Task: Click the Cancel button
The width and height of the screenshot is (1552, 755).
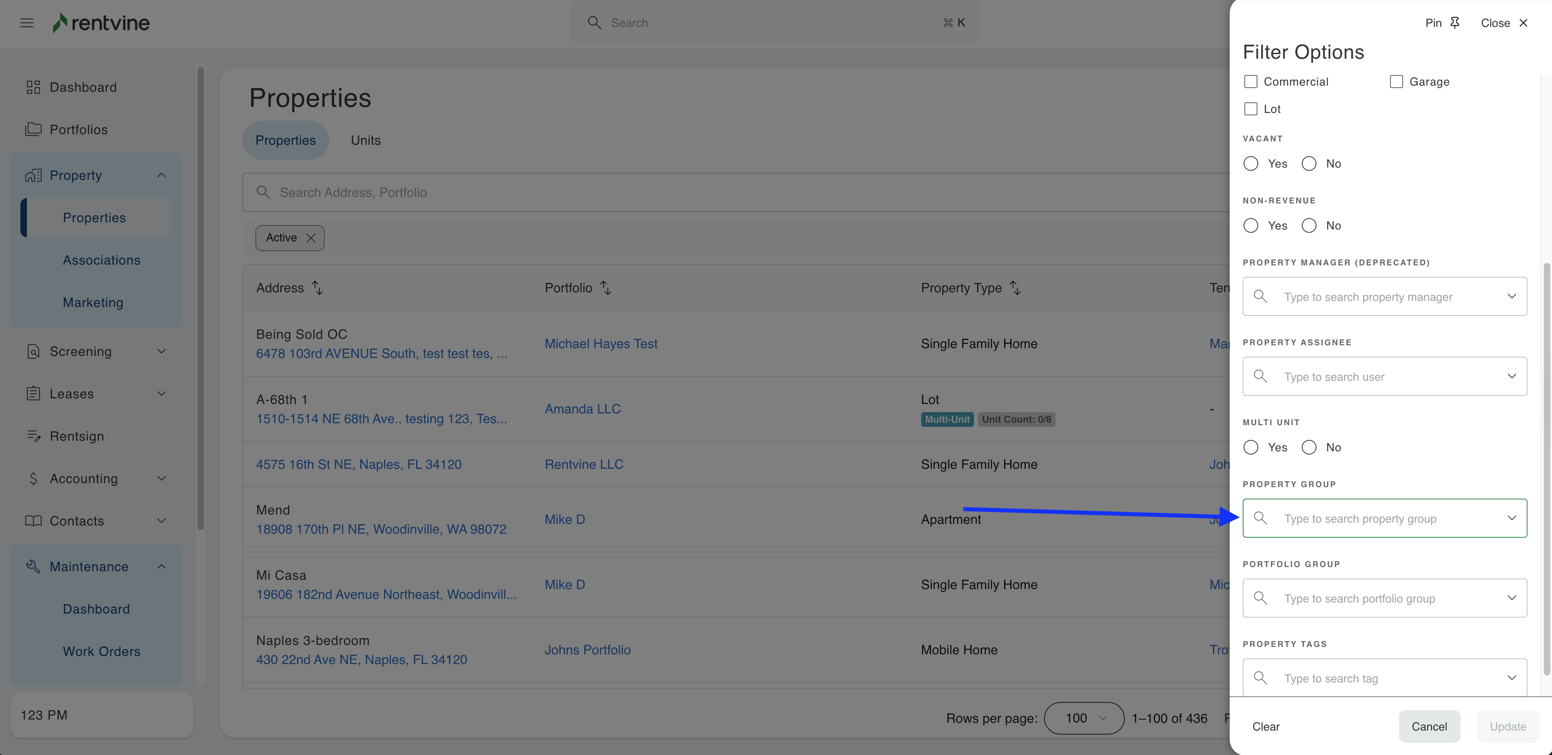Action: pos(1429,726)
